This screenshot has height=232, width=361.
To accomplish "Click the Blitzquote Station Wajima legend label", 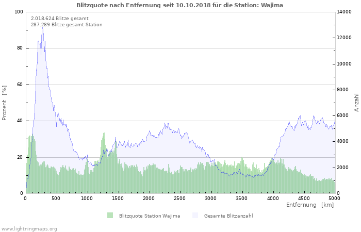I will click(x=150, y=216).
